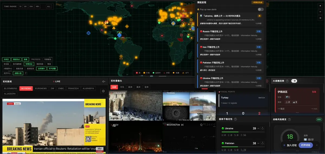The image size is (325, 154).
Task: Reset the map view
Action: click(x=320, y=18)
